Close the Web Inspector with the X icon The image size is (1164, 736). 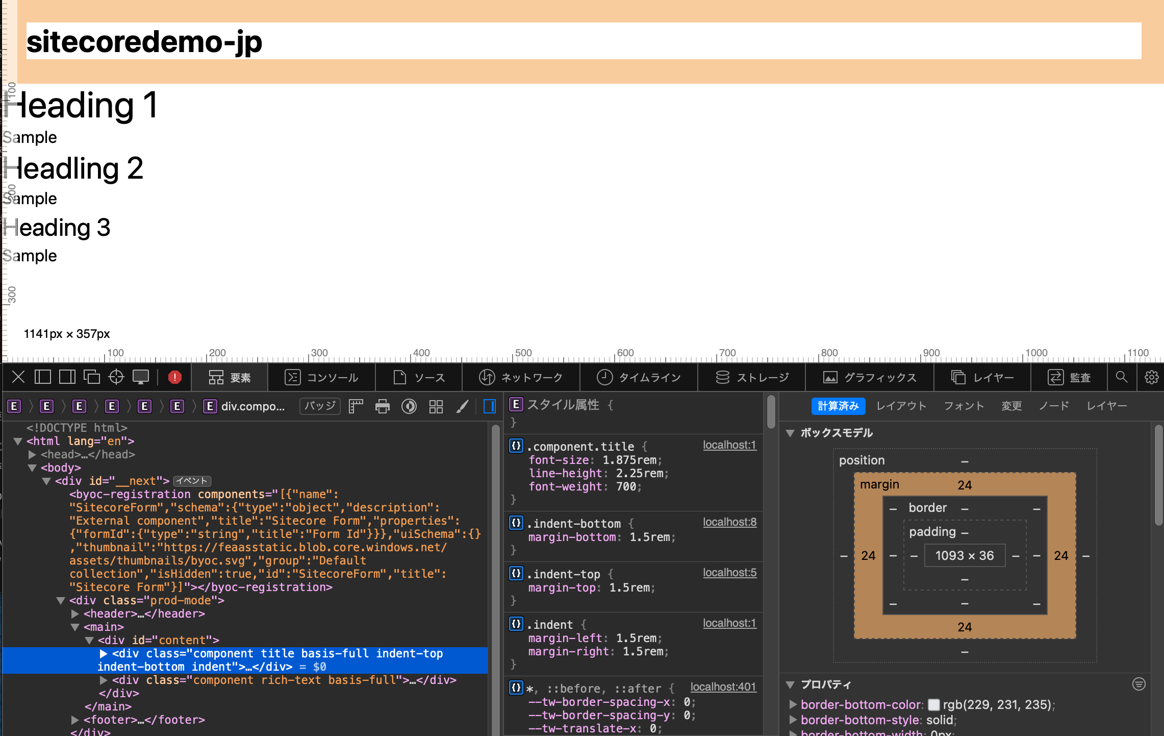[x=18, y=377]
